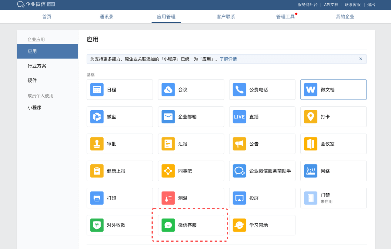Click the 投屏 screen cast icon

[x=239, y=198]
